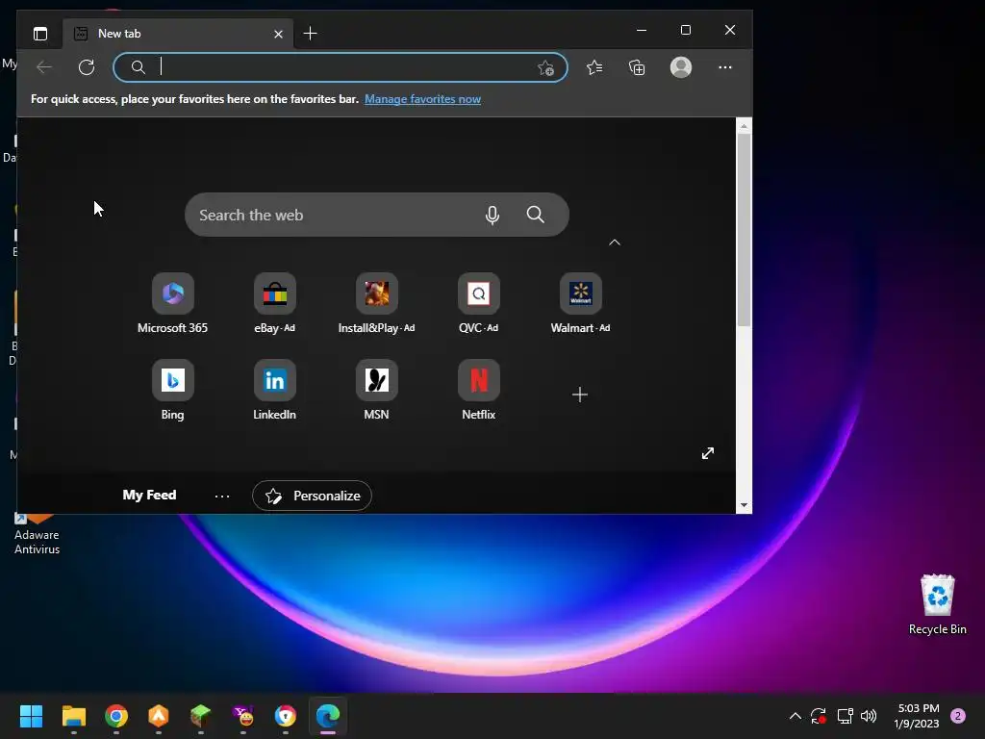985x739 pixels.
Task: Maximize the Edge window
Action: pos(686,30)
